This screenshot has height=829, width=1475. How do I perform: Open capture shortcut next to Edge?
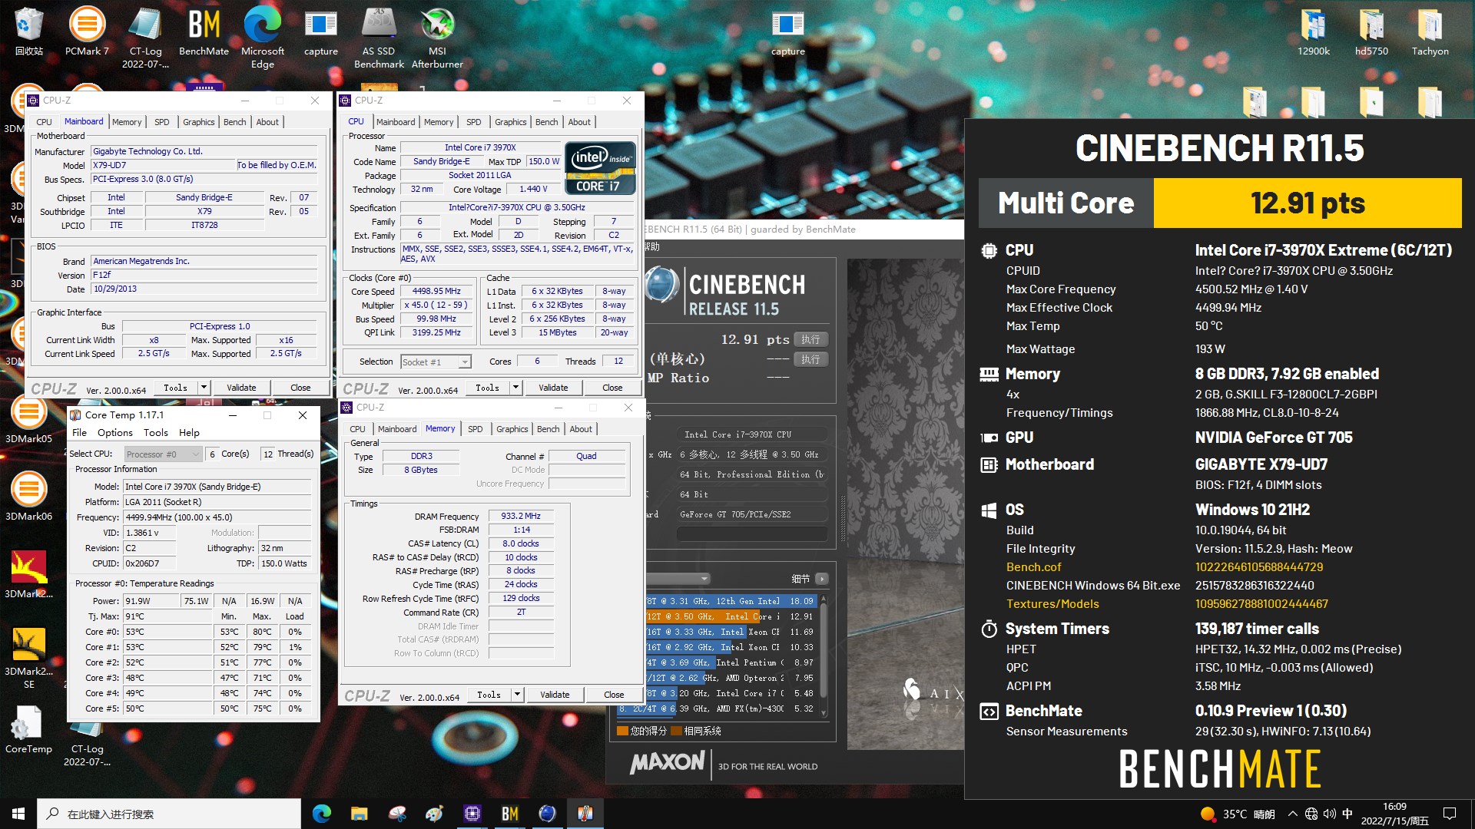(320, 31)
